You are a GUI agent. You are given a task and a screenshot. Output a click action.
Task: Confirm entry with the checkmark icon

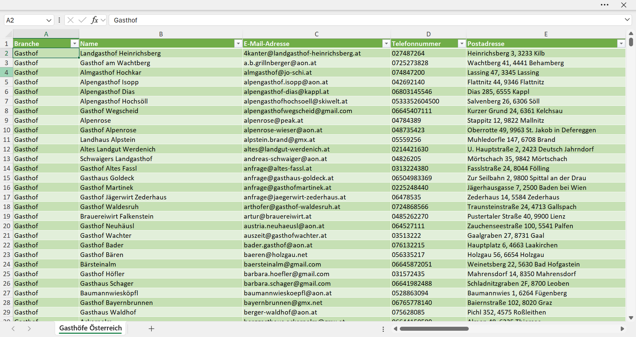coord(82,20)
